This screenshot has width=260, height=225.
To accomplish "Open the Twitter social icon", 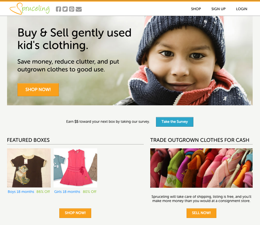I will pos(65,9).
